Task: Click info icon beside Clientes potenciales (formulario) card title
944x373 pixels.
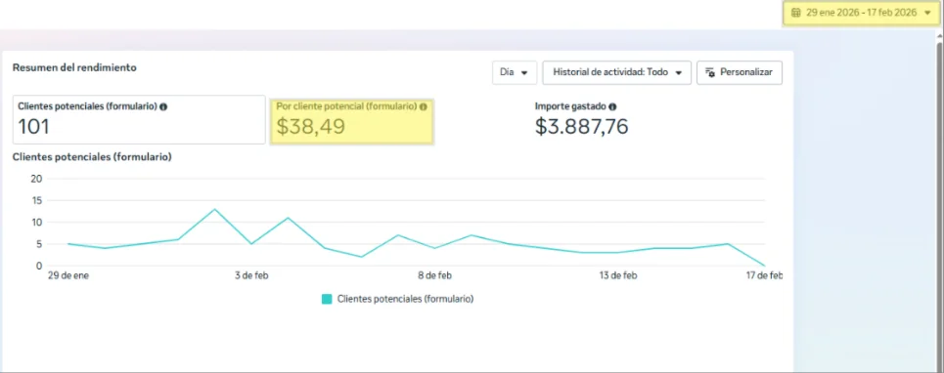Action: coord(163,106)
